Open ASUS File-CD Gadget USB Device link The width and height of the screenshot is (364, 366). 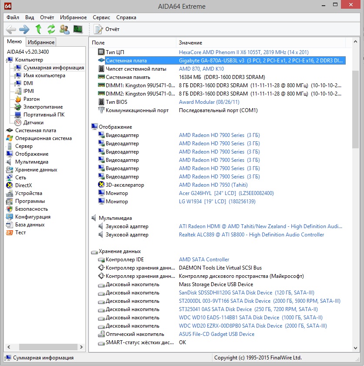(x=216, y=334)
